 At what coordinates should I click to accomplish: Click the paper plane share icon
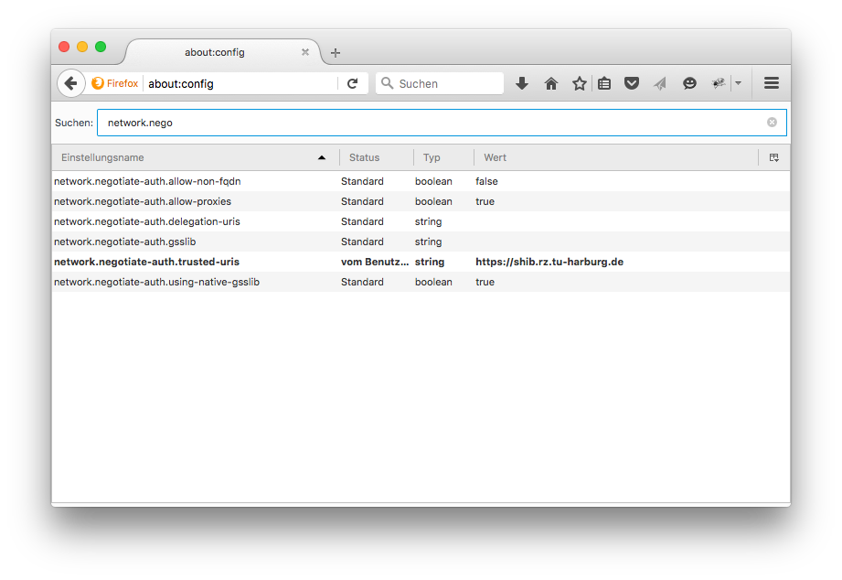(660, 83)
